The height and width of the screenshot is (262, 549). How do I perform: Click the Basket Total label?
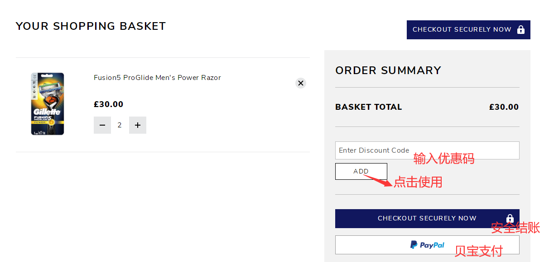[368, 107]
